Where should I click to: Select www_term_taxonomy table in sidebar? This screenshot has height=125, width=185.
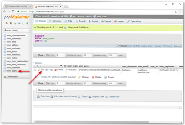tap(16, 64)
